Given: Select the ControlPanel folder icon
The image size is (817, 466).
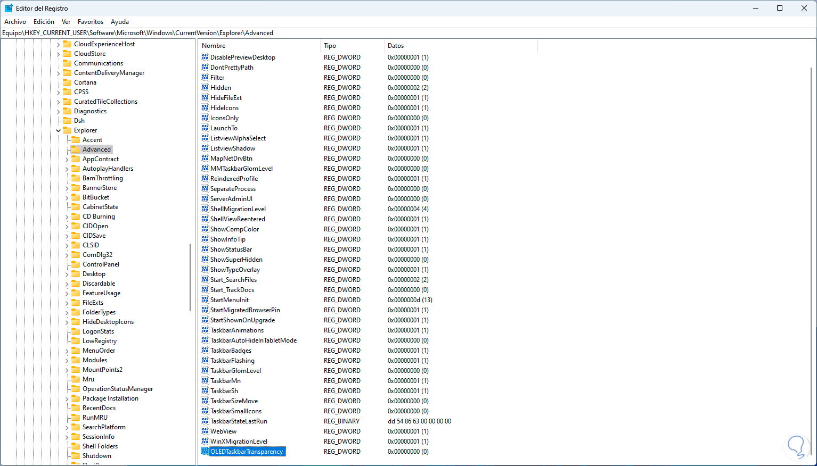Looking at the screenshot, I should (x=76, y=264).
